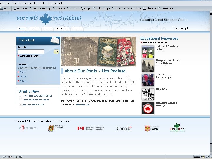Open the Bookmarks menu in the menu bar
This screenshot has width=212, height=159.
tap(31, 4)
